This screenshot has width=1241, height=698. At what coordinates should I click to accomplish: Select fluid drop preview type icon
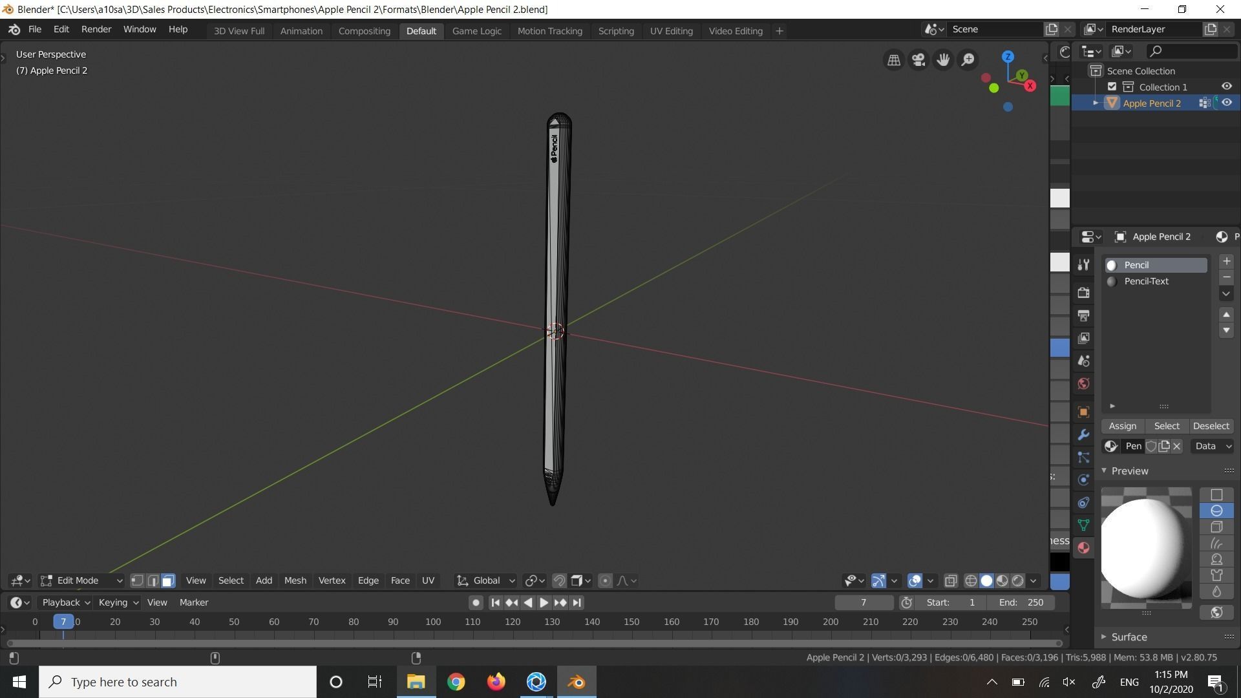click(x=1216, y=591)
